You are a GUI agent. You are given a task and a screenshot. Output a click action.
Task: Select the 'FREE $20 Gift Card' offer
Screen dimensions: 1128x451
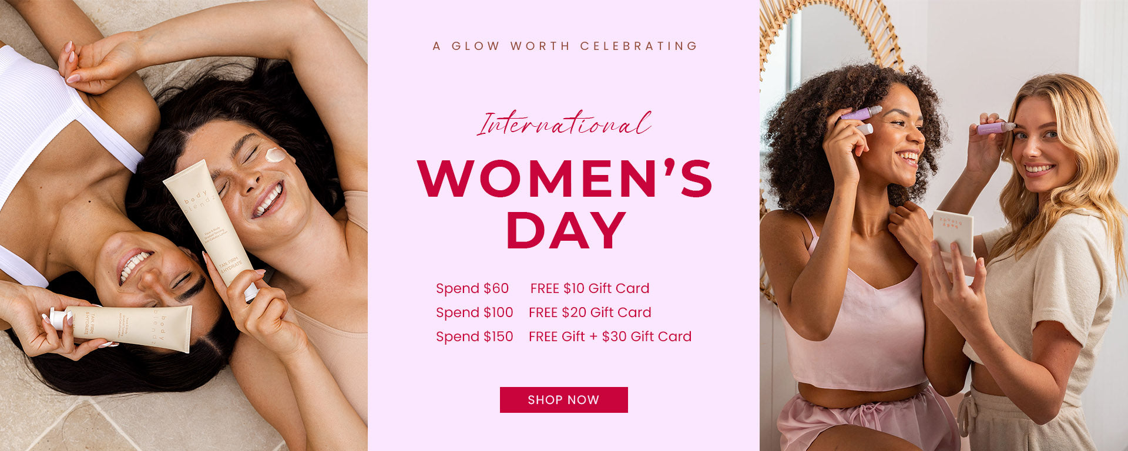(x=590, y=312)
